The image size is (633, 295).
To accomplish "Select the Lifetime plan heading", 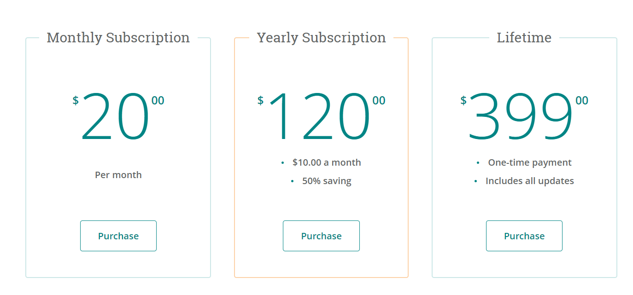I will (x=524, y=37).
